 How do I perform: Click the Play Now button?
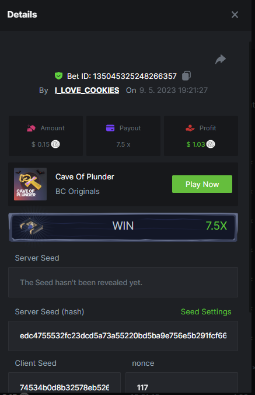click(x=202, y=184)
